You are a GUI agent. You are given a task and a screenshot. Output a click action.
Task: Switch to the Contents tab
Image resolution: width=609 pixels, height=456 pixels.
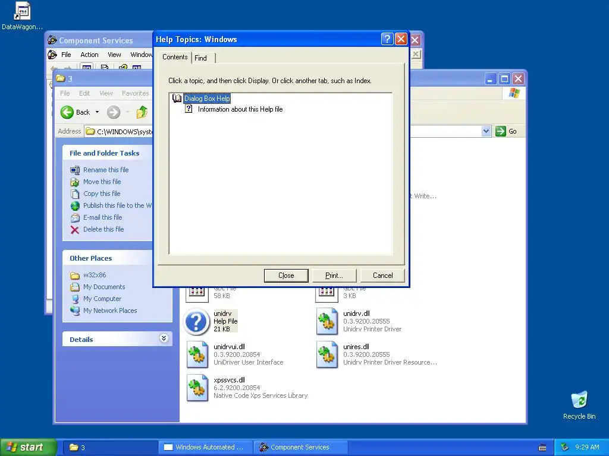(x=175, y=57)
